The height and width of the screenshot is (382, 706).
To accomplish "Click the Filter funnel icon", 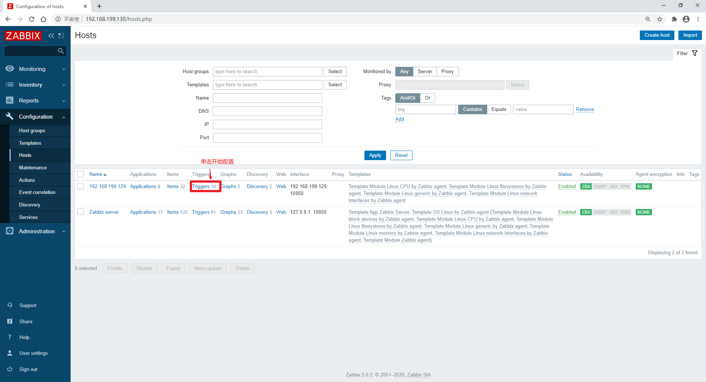I will pyautogui.click(x=695, y=53).
